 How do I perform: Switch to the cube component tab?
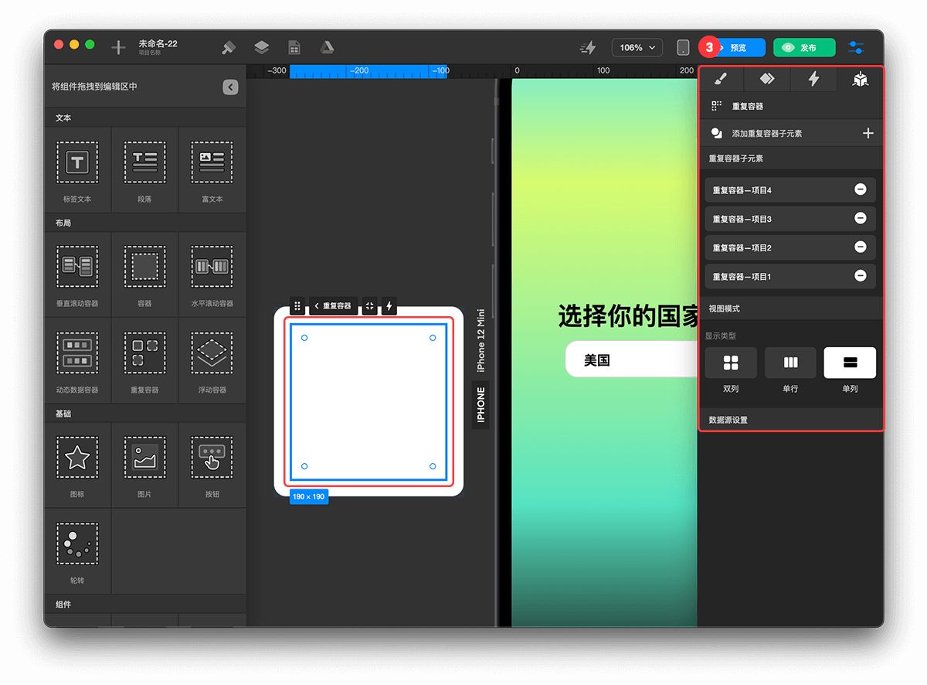click(x=860, y=79)
